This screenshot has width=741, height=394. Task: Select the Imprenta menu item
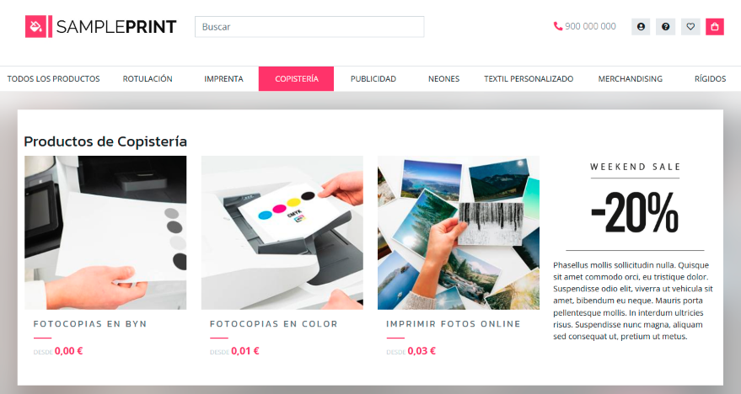tap(223, 79)
